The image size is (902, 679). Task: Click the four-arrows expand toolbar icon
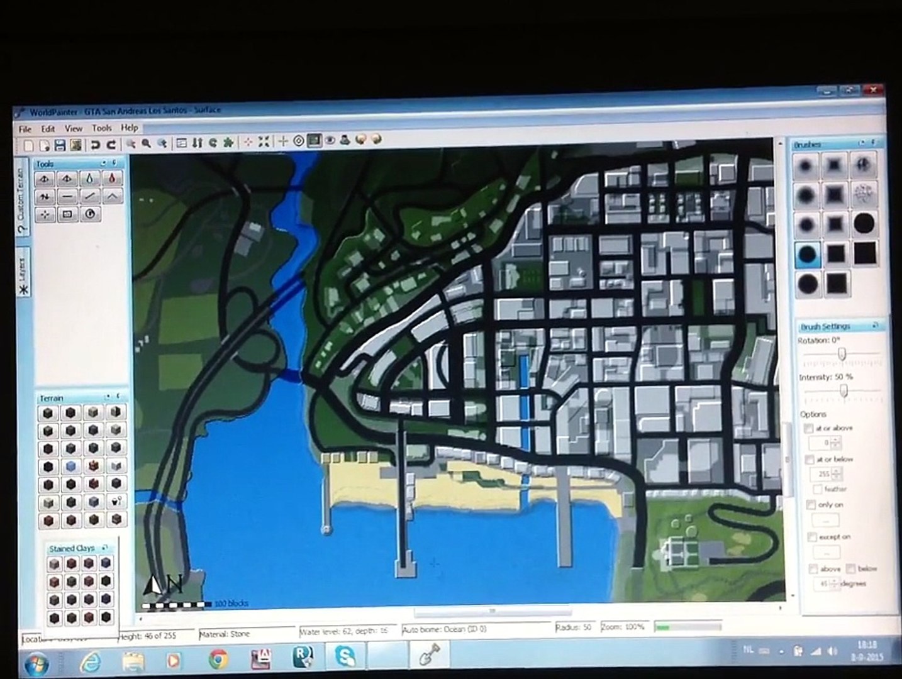coord(264,142)
